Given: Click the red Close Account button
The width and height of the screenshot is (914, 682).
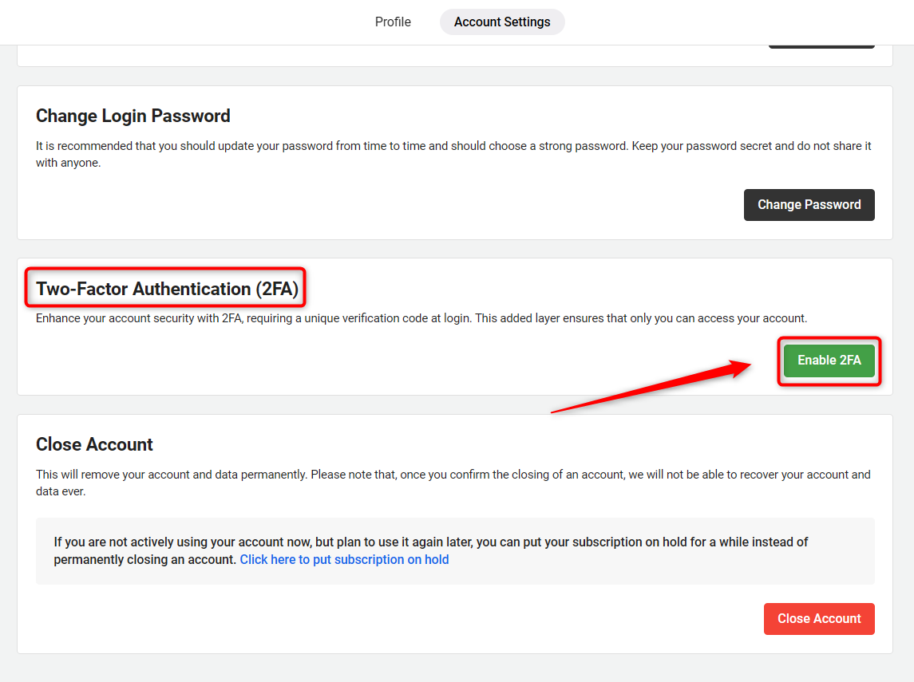Looking at the screenshot, I should 819,618.
